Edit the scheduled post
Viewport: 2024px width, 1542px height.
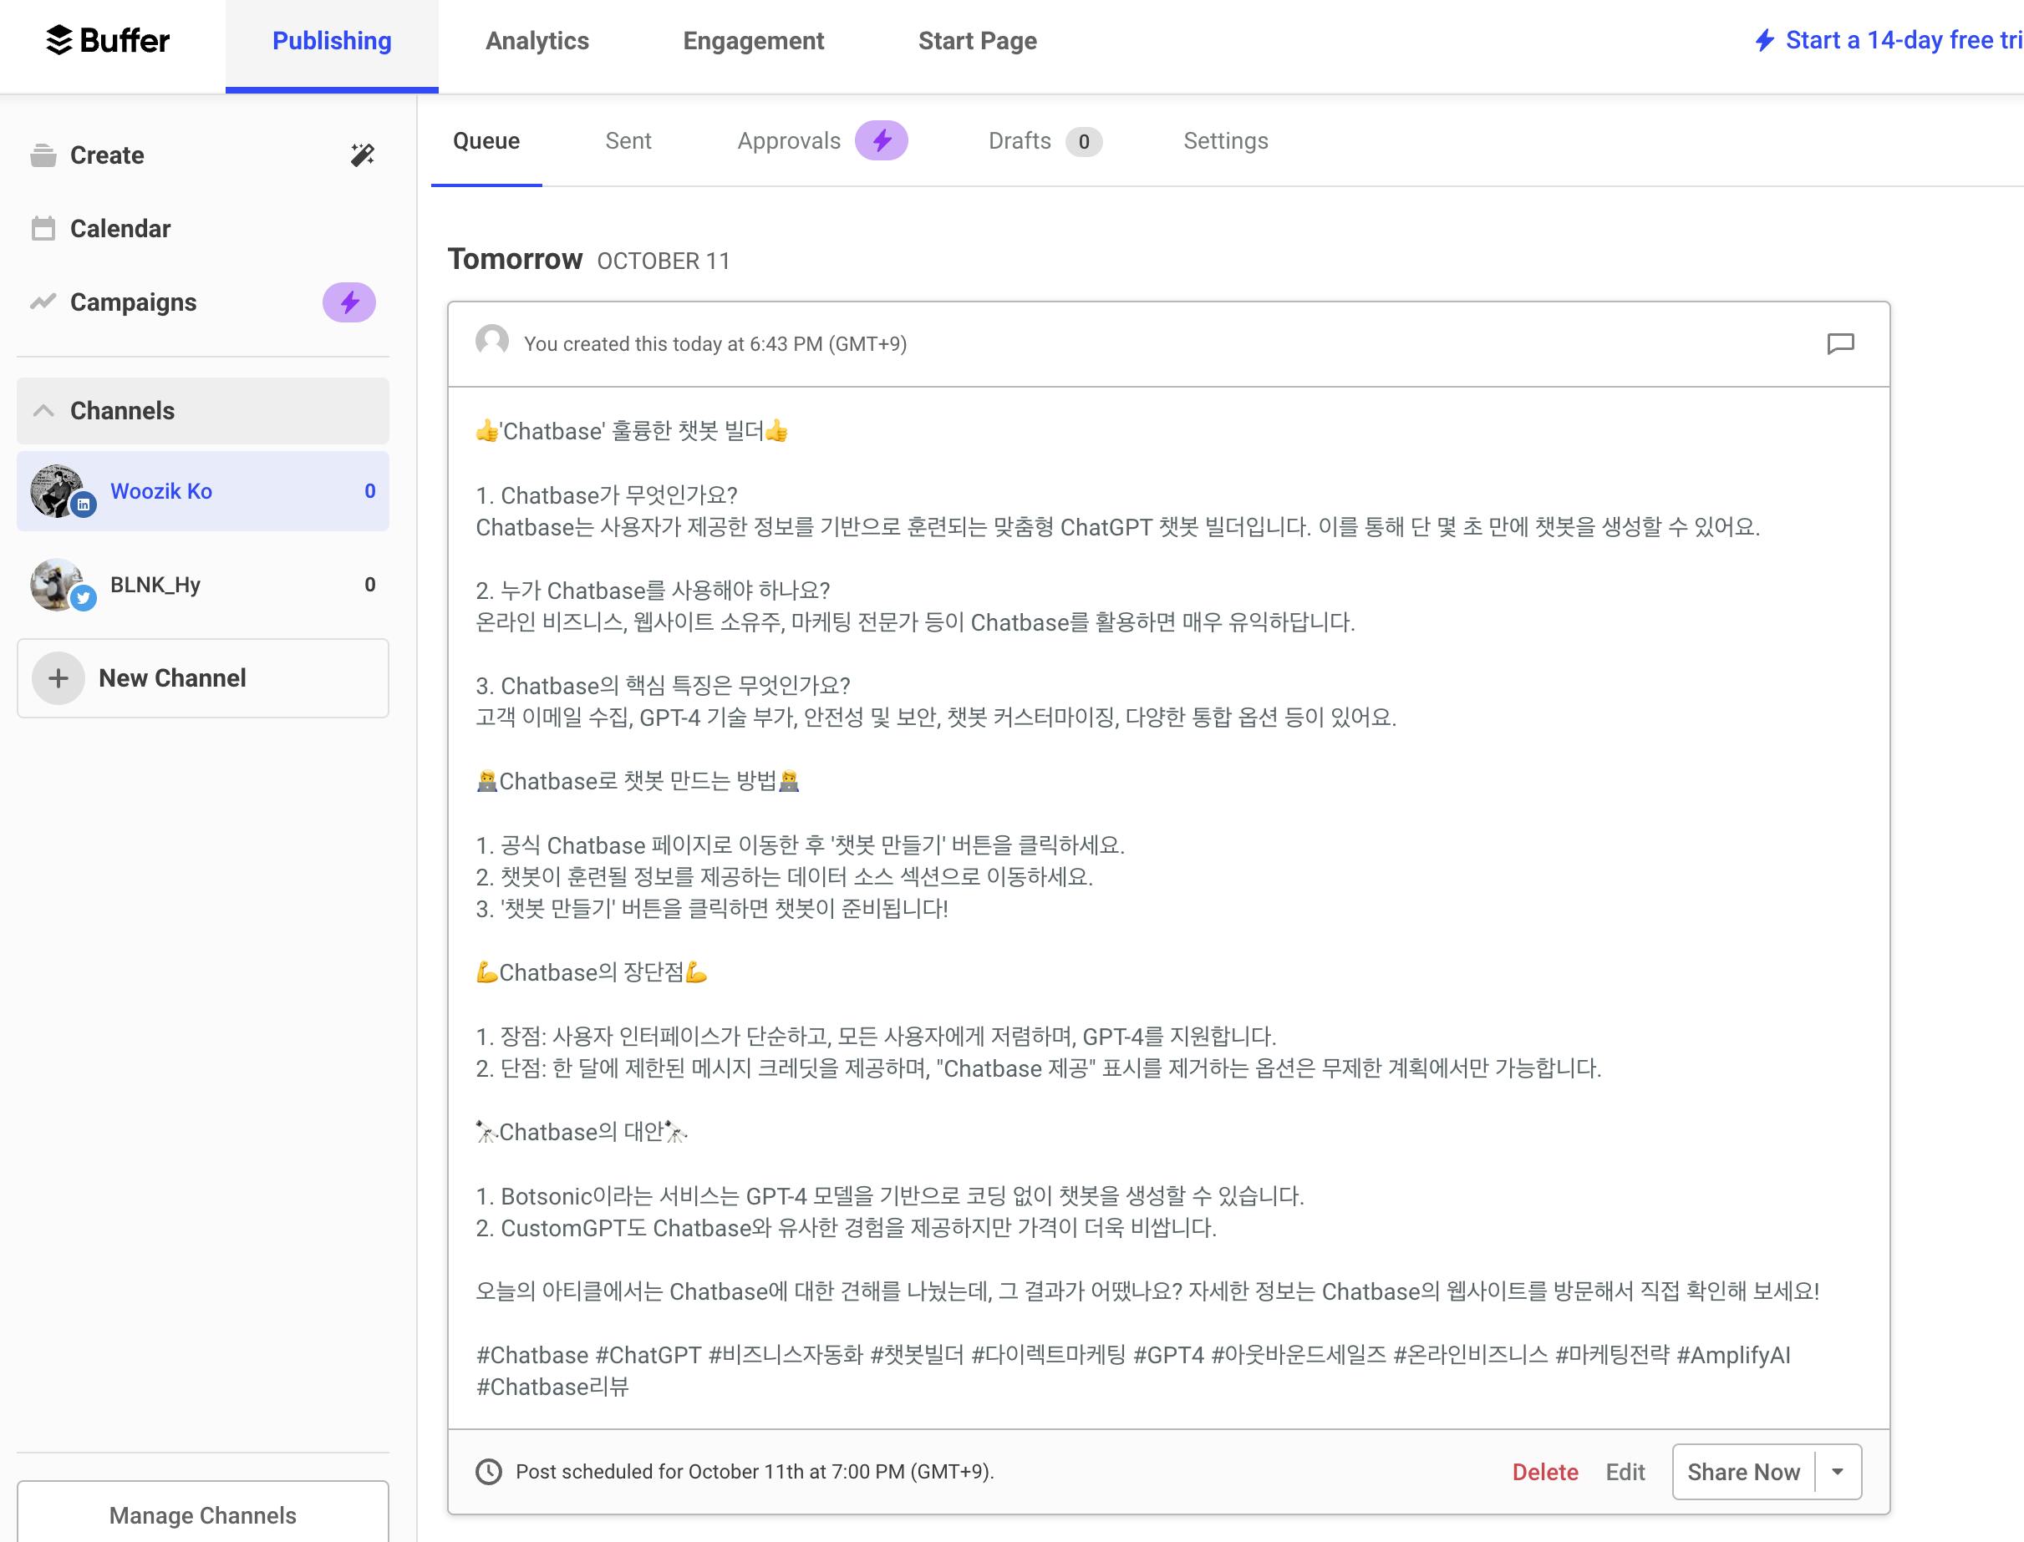(1625, 1471)
